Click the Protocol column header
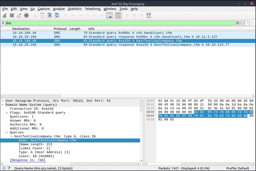Image resolution: width=256 pixels, height=171 pixels. (60, 29)
